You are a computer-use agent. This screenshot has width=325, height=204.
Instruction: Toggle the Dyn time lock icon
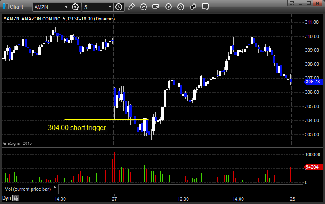point(16,198)
